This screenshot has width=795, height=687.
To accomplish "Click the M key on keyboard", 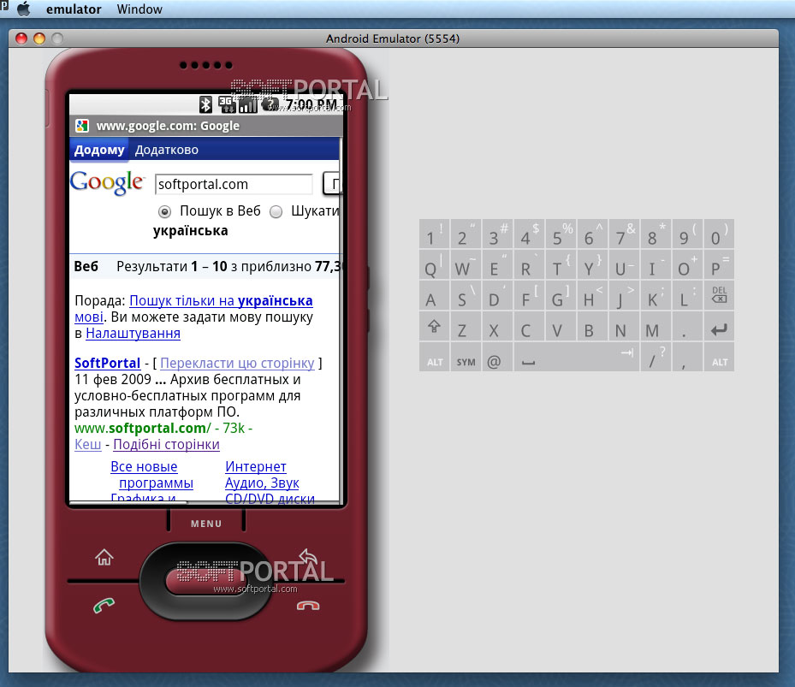I will (x=656, y=326).
